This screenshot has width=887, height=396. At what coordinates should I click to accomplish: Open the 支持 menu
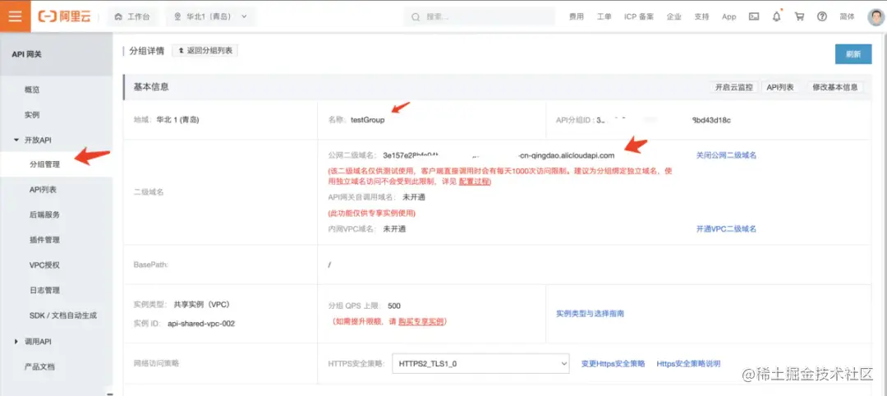pos(701,16)
